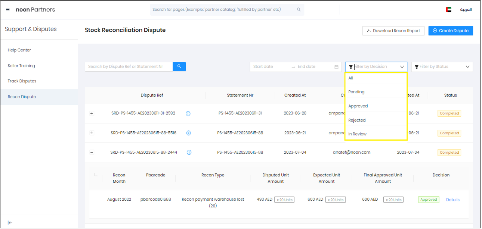Open Track Disputes in the sidebar
The height and width of the screenshot is (229, 482).
pos(22,81)
